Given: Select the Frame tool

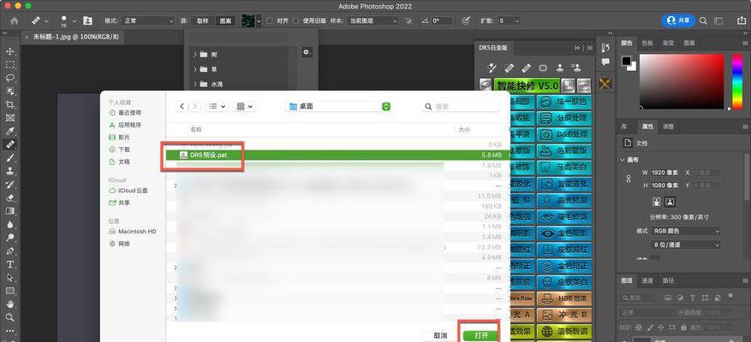Looking at the screenshot, I should tap(10, 118).
